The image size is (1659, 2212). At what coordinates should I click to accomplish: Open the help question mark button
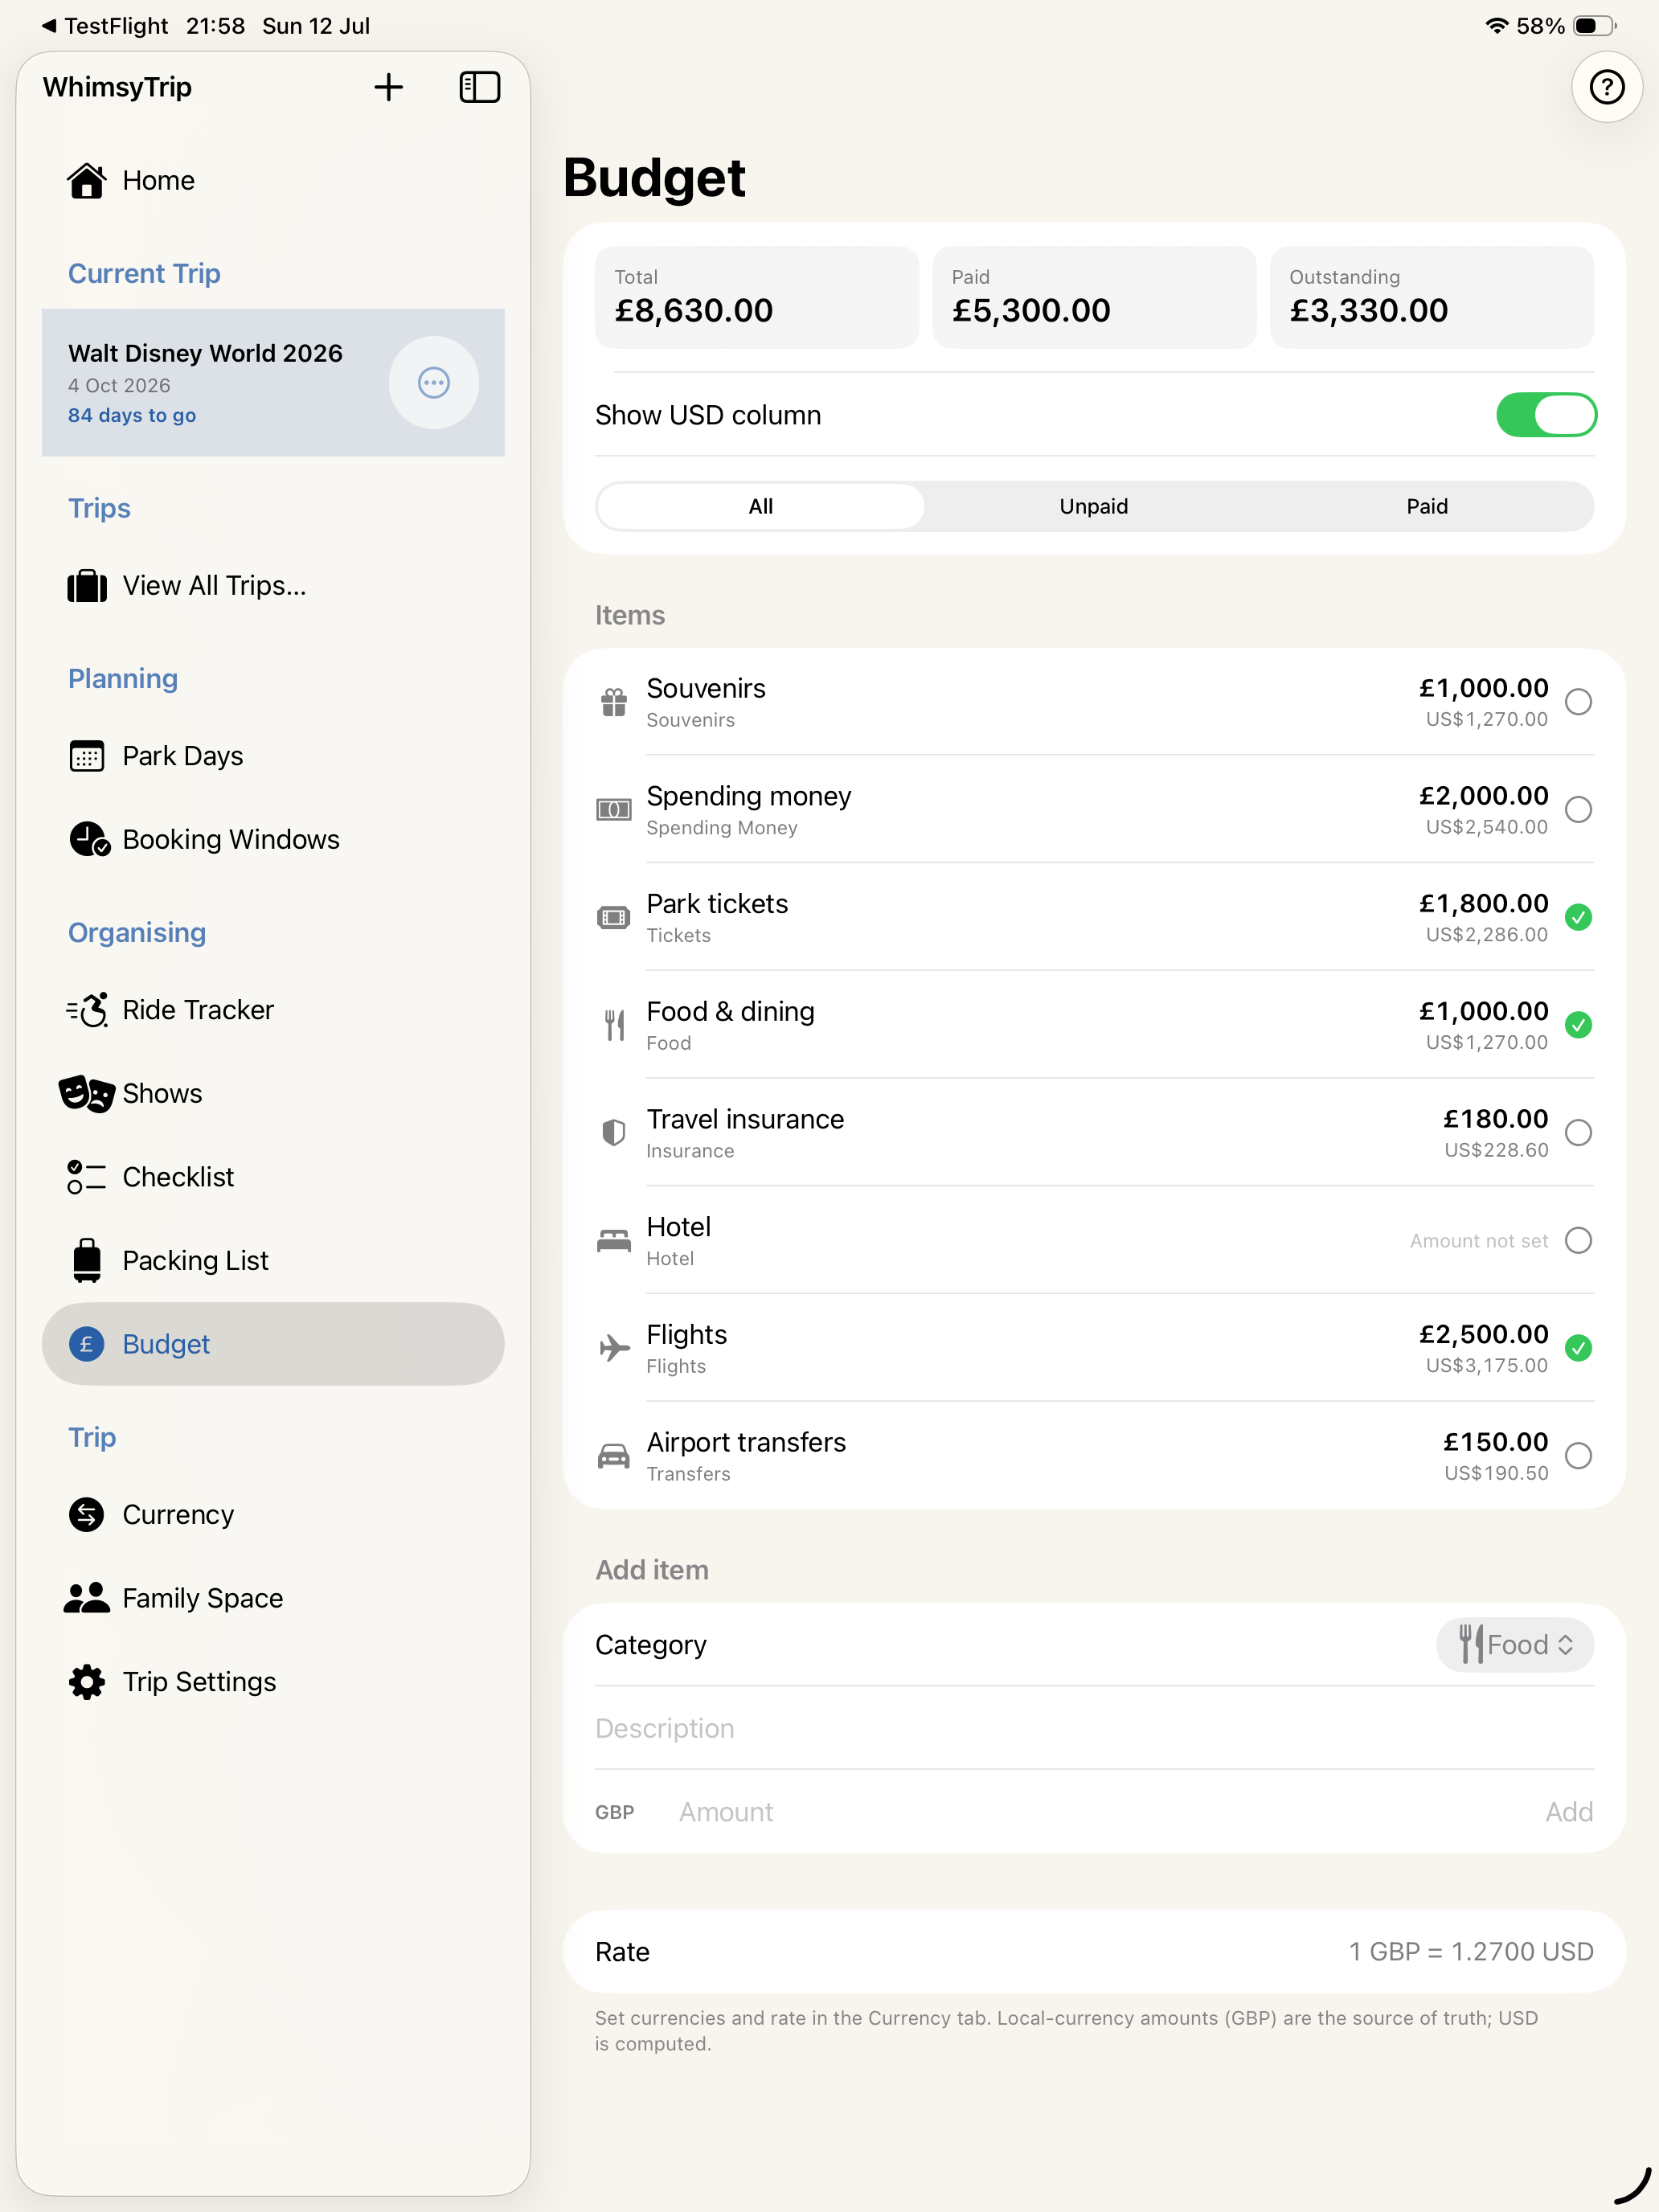pyautogui.click(x=1606, y=87)
